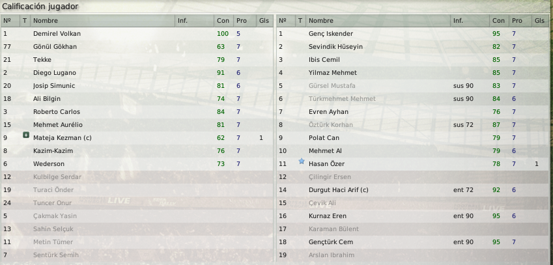This screenshot has height=265, width=553.
Task: Click Kurnaz Eren in the right table
Action: coord(327,216)
